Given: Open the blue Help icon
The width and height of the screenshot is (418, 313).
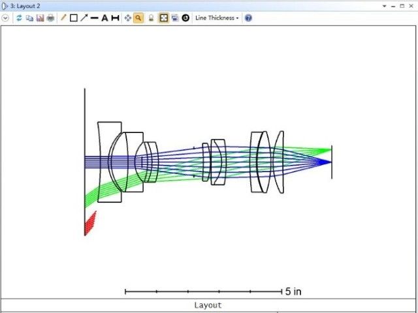Looking at the screenshot, I should [248, 18].
